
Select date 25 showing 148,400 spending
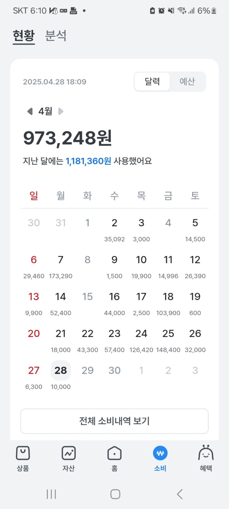[168, 340]
